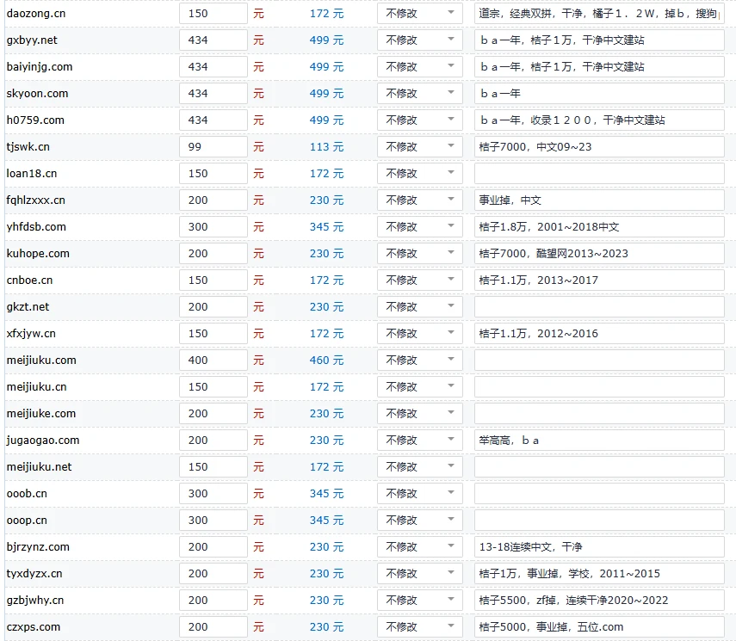The height and width of the screenshot is (641, 736).
Task: Click the empty remark field for gkzt.net
Action: tap(598, 306)
